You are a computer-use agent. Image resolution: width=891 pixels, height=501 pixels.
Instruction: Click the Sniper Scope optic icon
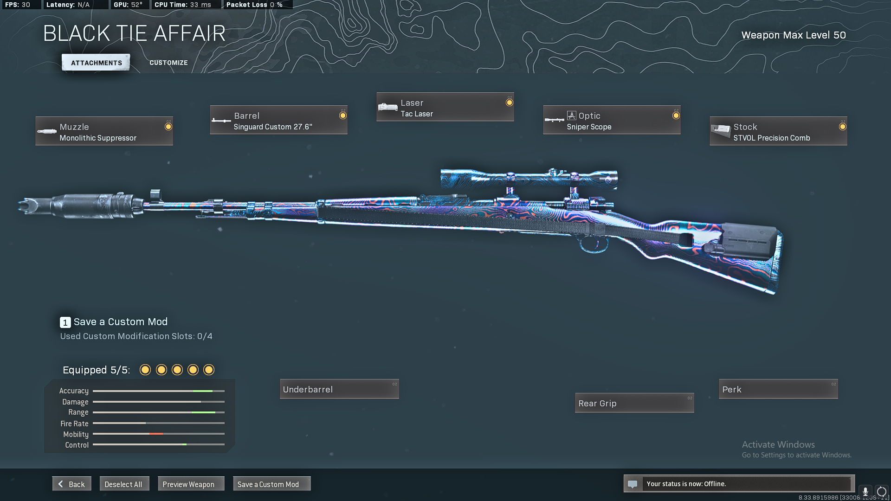(554, 120)
